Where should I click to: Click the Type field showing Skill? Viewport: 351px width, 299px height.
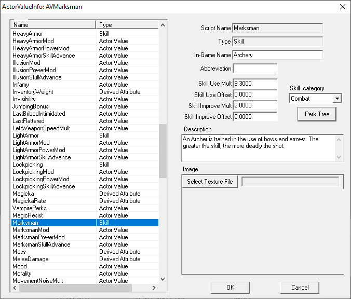click(x=278, y=42)
